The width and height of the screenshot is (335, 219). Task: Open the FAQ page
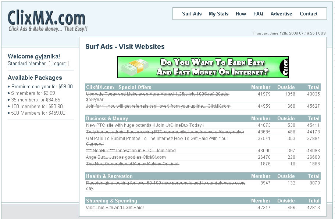(x=258, y=14)
